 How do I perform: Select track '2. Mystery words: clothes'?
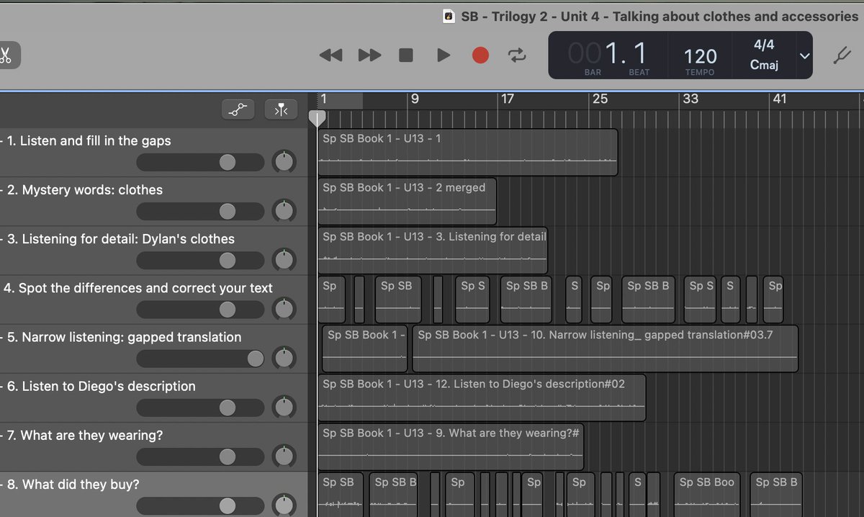[x=85, y=190]
